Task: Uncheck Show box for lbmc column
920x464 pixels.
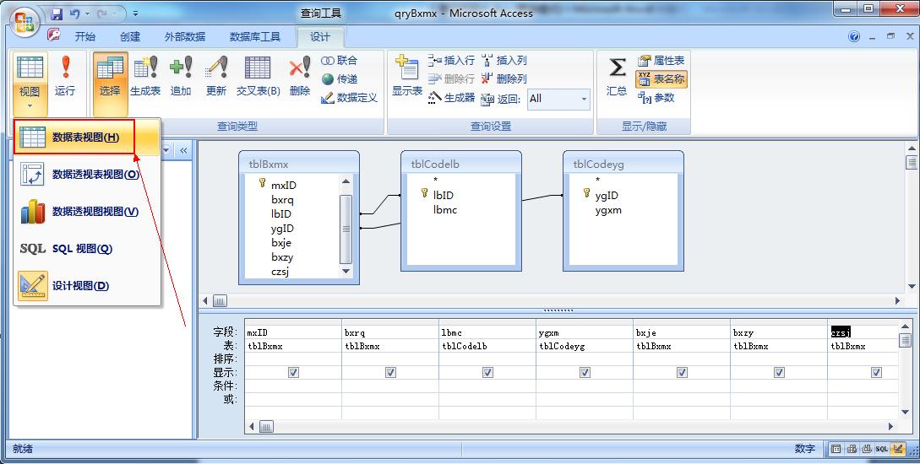Action: click(x=487, y=372)
